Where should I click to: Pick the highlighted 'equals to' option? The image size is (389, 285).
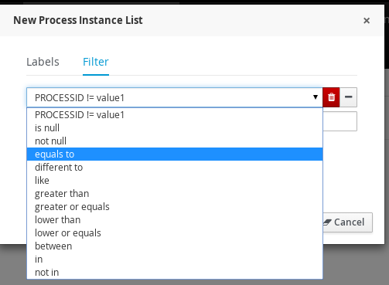point(175,154)
